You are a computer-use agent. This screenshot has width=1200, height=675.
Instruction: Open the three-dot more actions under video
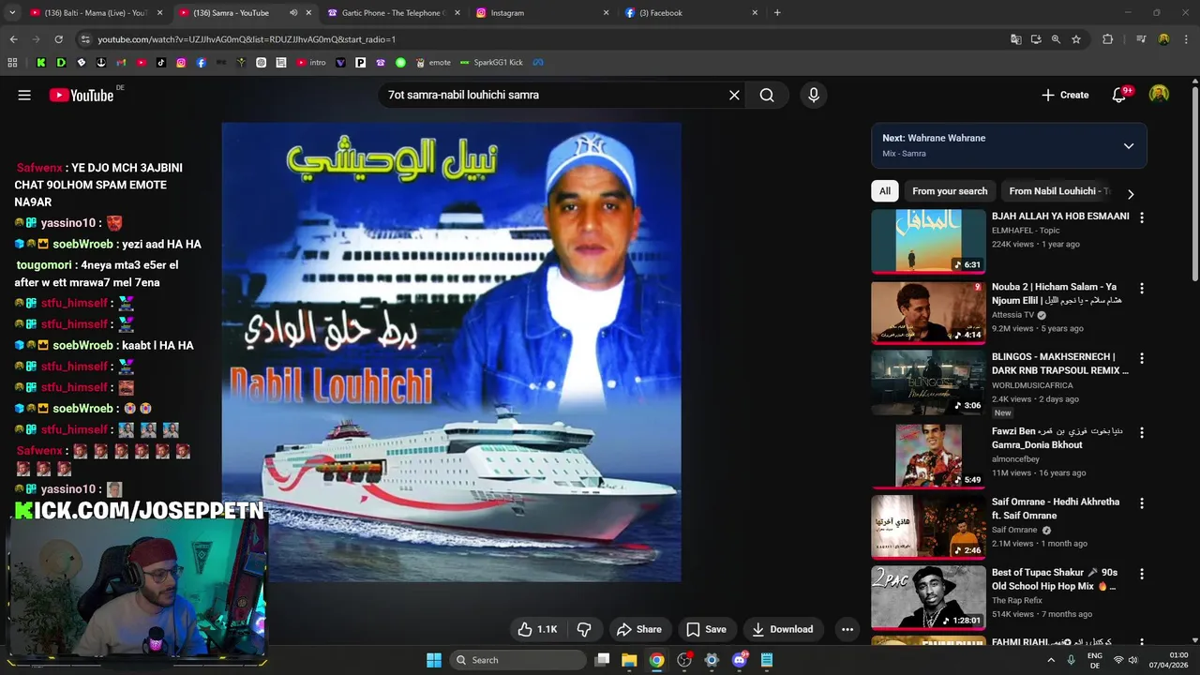click(x=847, y=629)
